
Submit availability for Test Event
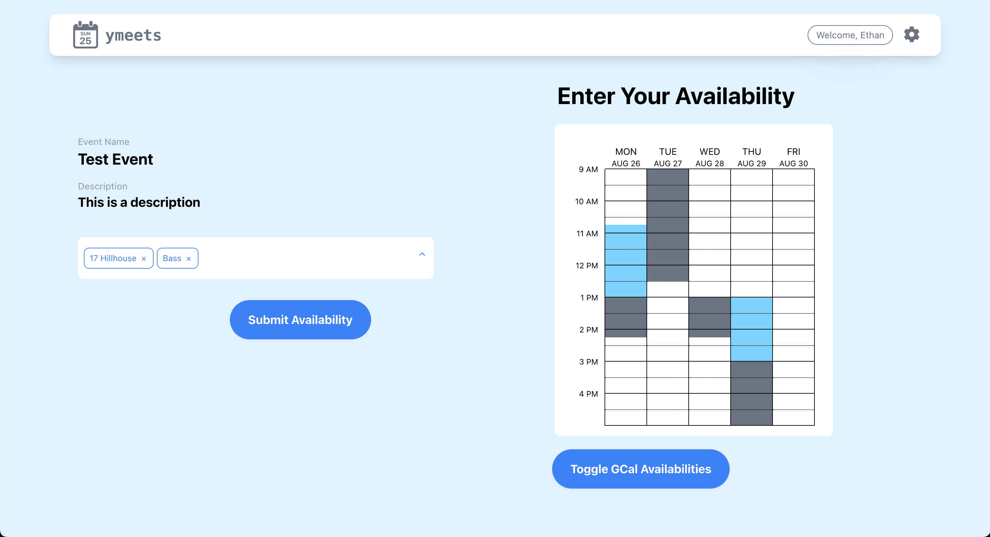(x=299, y=319)
